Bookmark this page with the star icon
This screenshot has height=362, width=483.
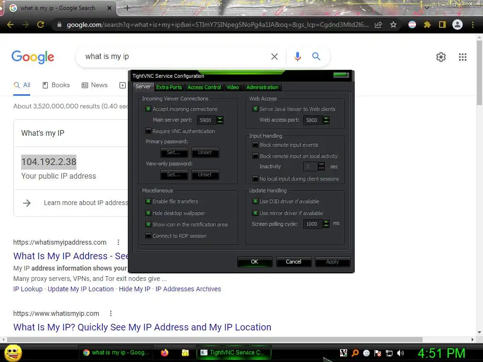(393, 25)
